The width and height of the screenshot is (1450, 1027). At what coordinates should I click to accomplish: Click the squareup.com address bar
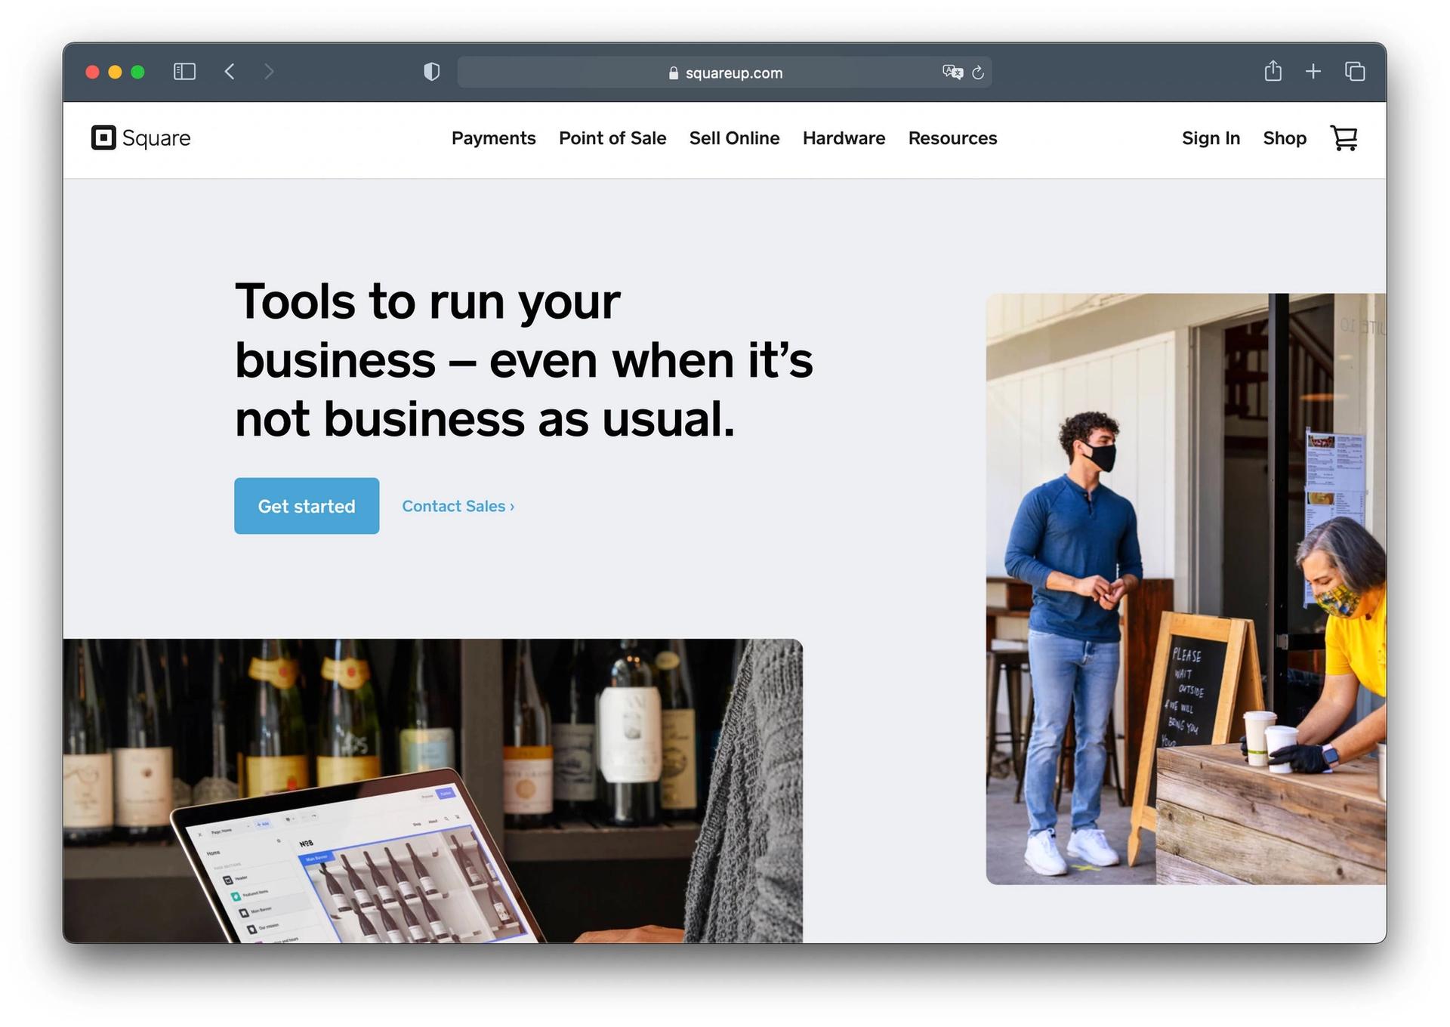pos(724,72)
